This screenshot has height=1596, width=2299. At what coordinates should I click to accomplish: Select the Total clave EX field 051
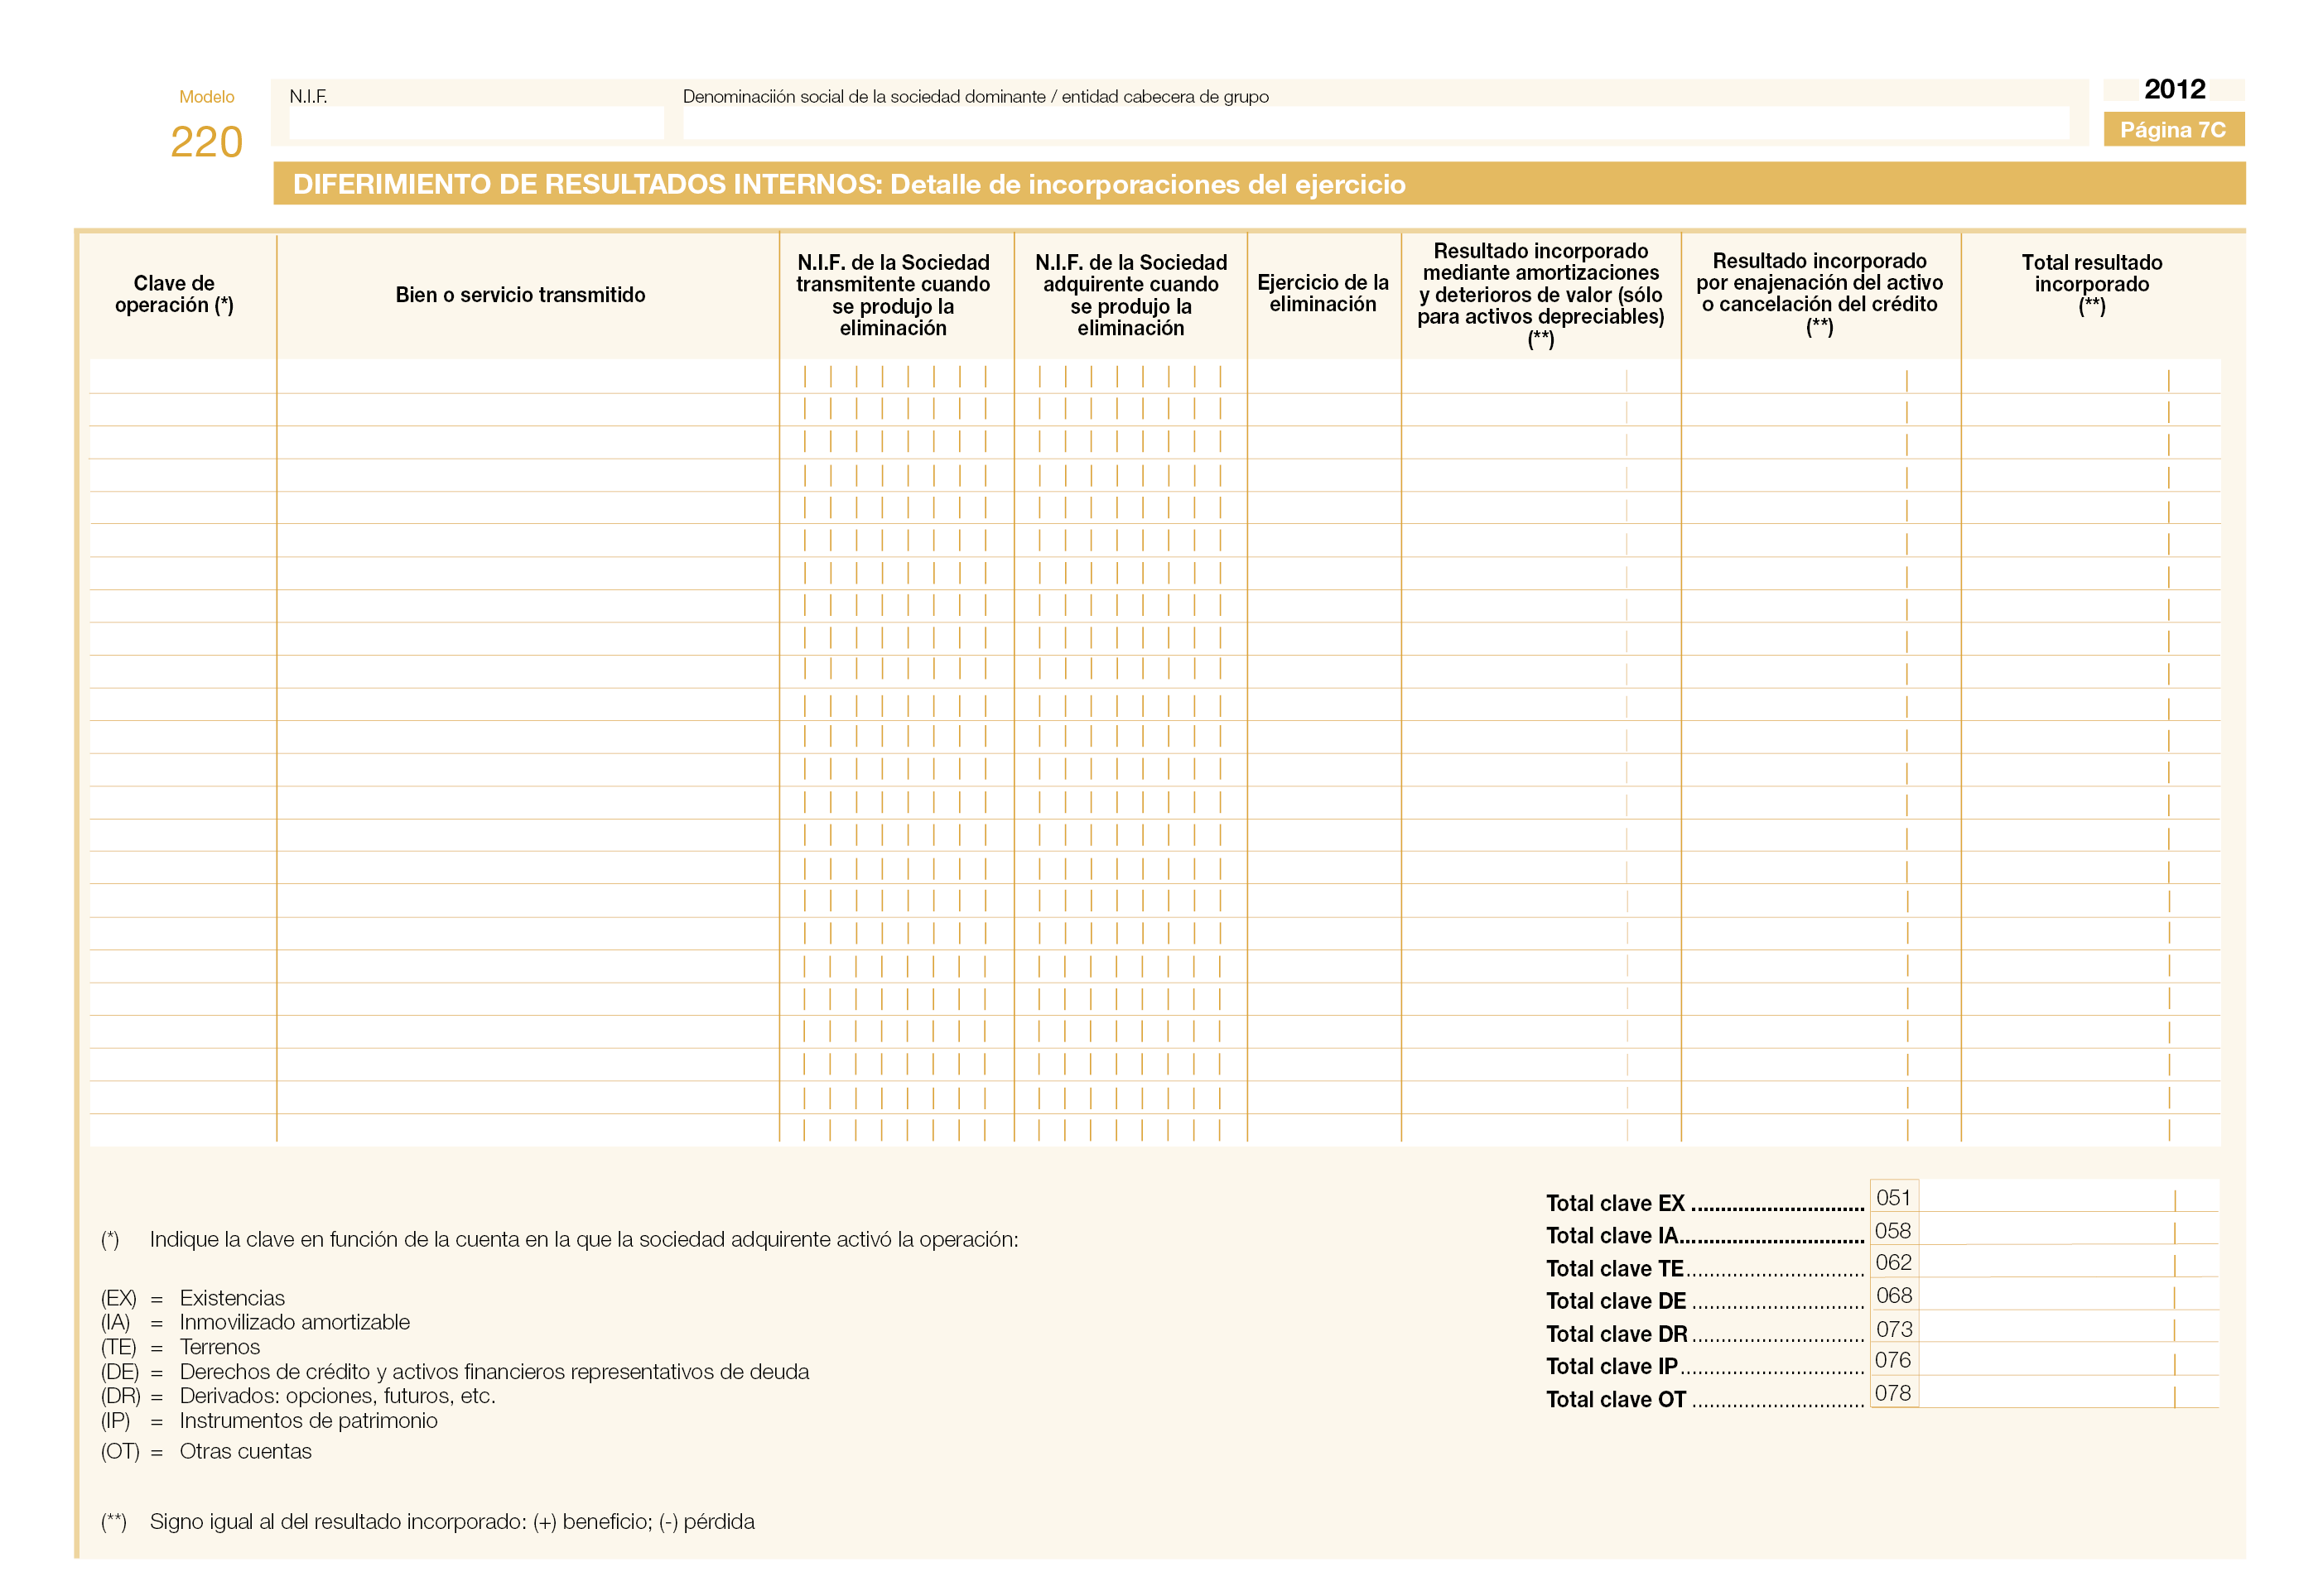[2067, 1196]
